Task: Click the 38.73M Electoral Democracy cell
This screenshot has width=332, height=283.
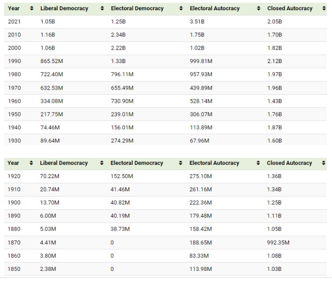Action: 121,229
